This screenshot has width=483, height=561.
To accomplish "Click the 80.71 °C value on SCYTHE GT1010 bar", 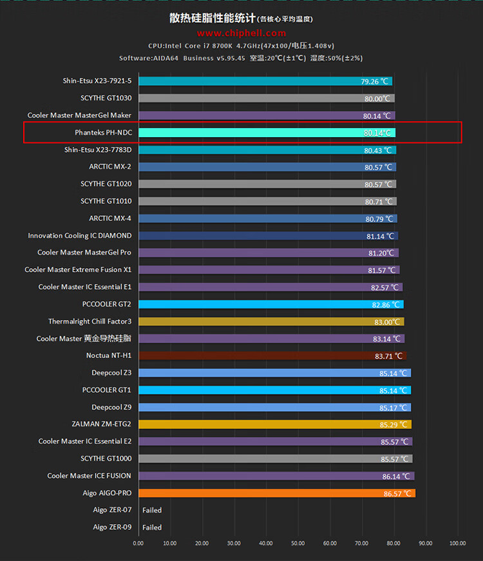I will 379,202.
